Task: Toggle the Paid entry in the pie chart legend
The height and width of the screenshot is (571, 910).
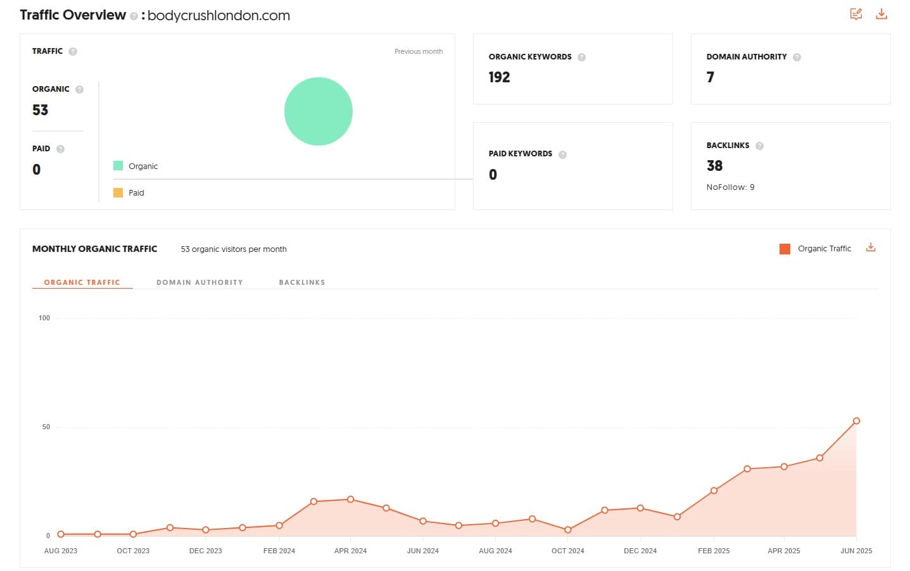Action: [x=130, y=192]
